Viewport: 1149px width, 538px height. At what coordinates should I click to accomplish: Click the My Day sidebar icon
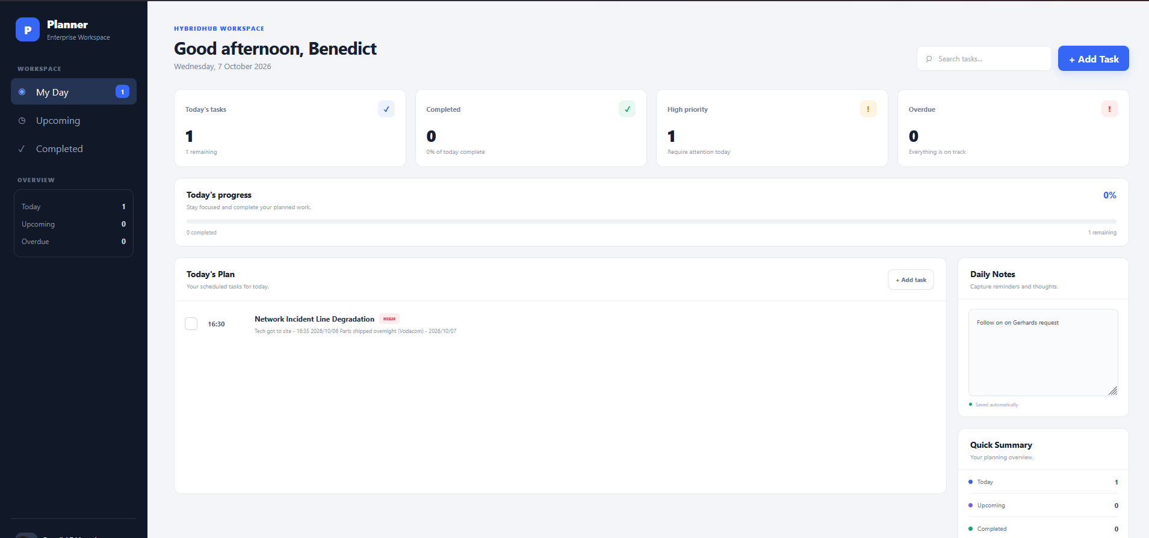pyautogui.click(x=22, y=92)
